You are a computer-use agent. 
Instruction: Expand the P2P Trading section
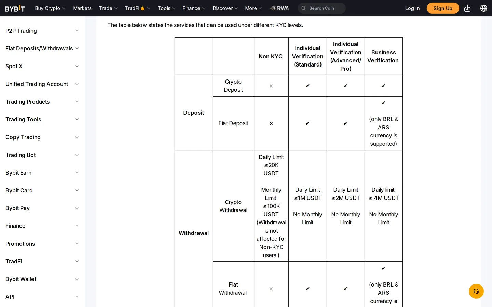pos(42,31)
